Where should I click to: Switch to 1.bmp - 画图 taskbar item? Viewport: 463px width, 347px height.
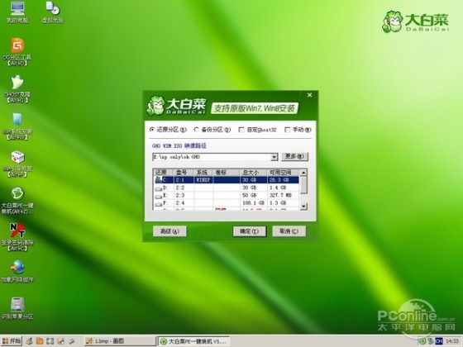(x=119, y=341)
